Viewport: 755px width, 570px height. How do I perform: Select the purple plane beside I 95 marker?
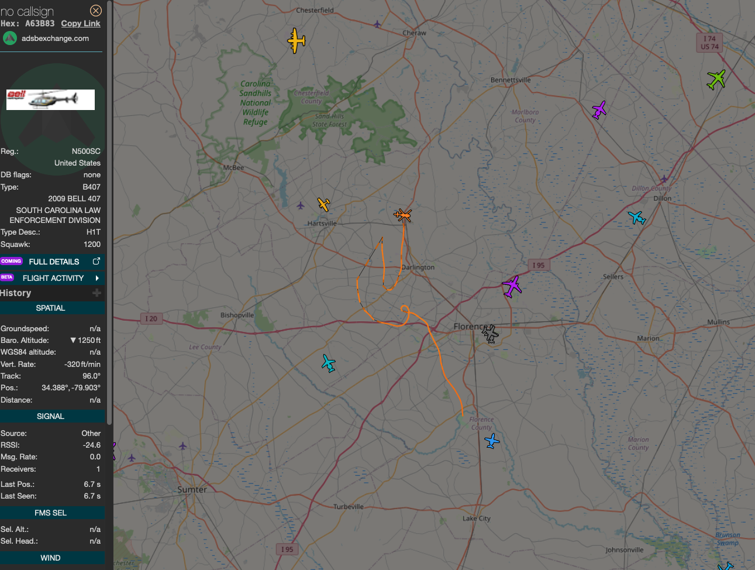point(512,287)
